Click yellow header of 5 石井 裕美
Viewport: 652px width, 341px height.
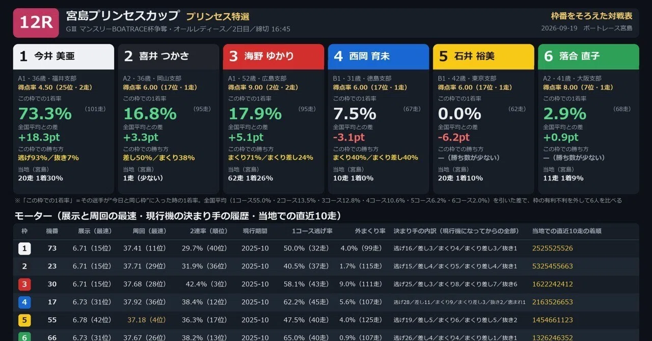tap(483, 56)
